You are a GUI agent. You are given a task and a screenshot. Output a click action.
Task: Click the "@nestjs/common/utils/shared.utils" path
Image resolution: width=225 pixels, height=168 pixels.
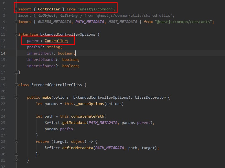[134, 16]
